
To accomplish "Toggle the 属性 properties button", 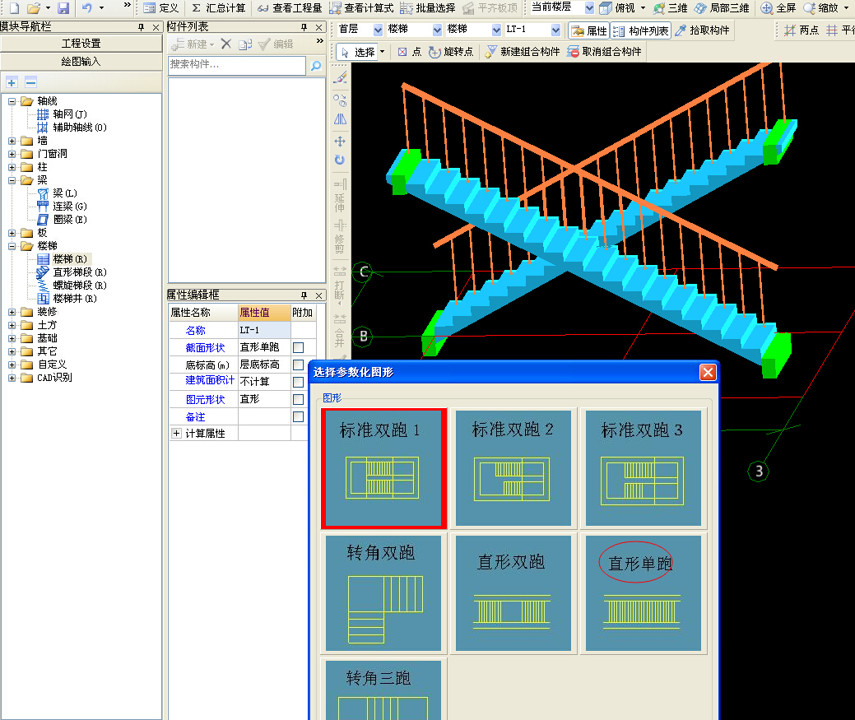I will [x=589, y=30].
